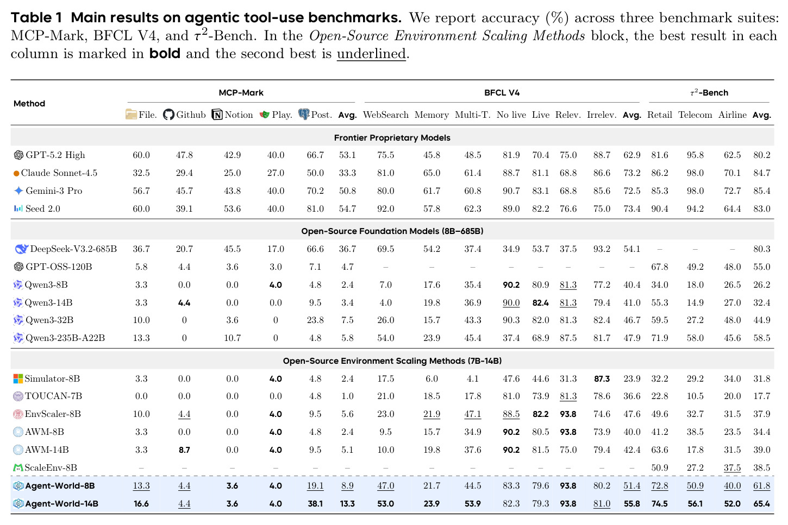Click the blue star icon beside Gemini-3 Pro
Viewport: 788px width, 525px height.
pos(18,191)
